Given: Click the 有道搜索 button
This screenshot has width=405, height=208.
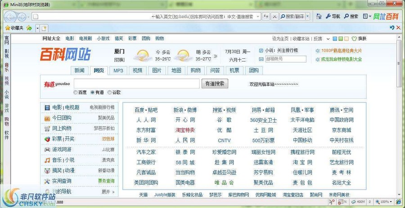Looking at the screenshot, I should point(215,84).
